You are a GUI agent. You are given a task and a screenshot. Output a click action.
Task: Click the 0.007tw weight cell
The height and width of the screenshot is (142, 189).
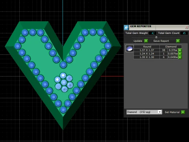tap(173, 54)
